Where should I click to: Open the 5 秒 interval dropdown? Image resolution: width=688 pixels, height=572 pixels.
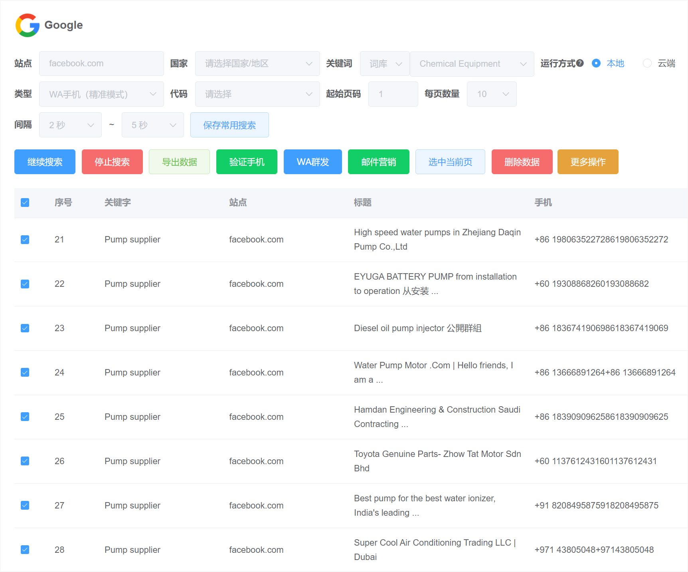[153, 125]
